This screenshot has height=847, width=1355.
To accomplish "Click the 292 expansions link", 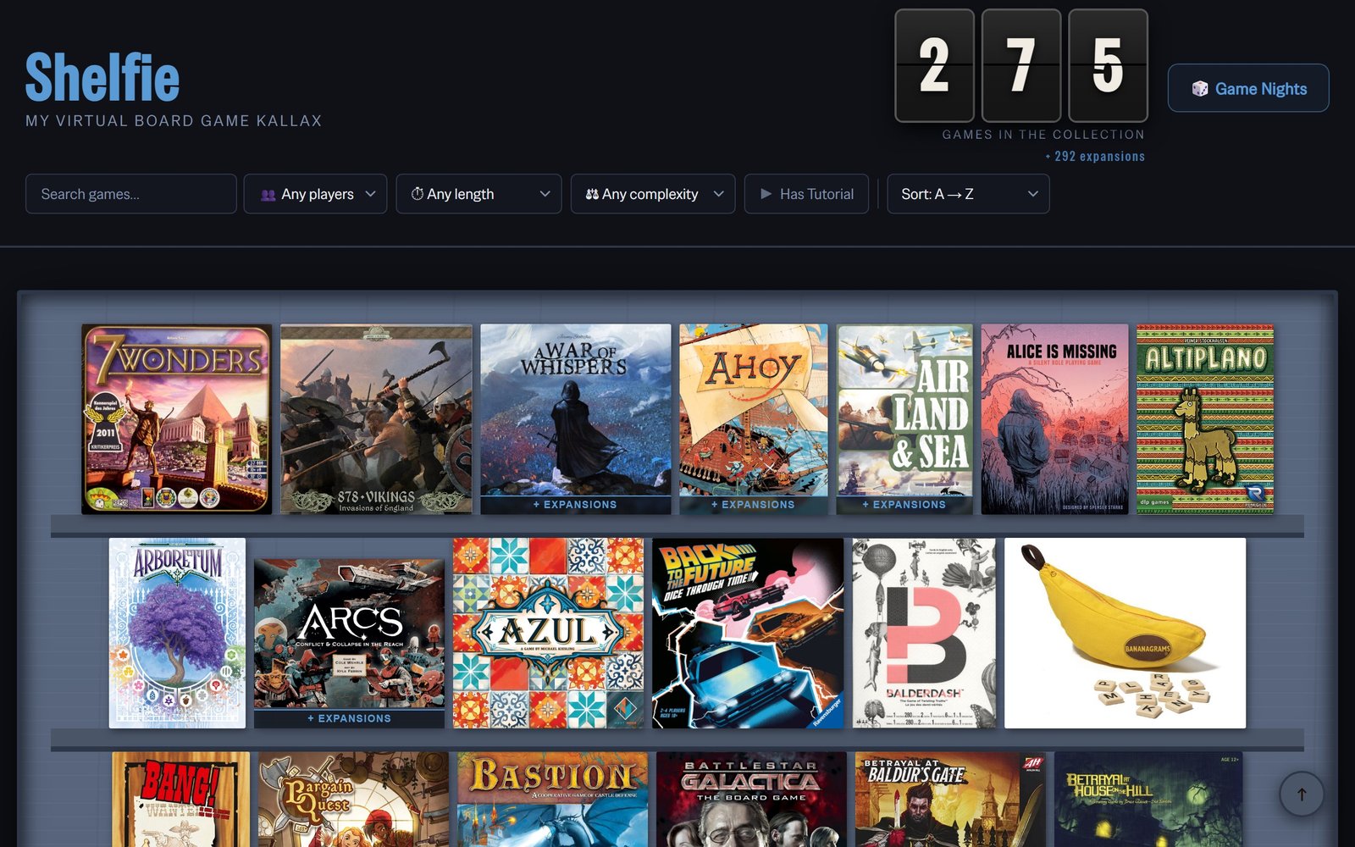I will click(1095, 157).
